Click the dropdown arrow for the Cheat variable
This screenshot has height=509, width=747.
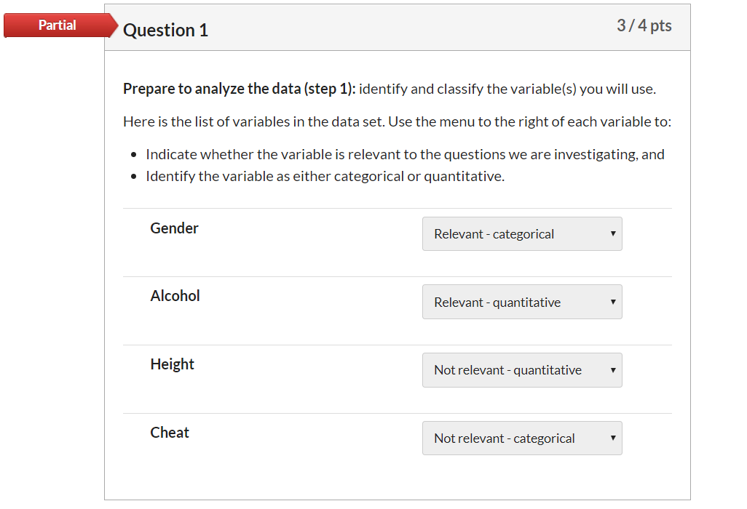coord(612,438)
